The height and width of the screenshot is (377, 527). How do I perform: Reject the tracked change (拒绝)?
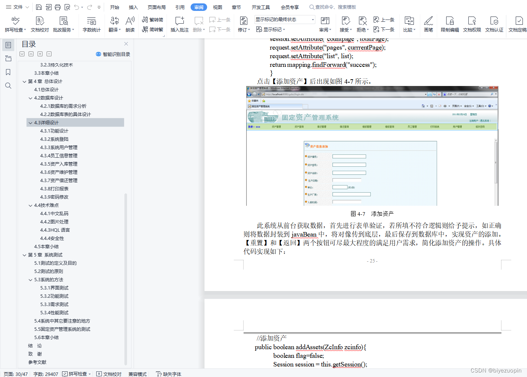tap(362, 24)
